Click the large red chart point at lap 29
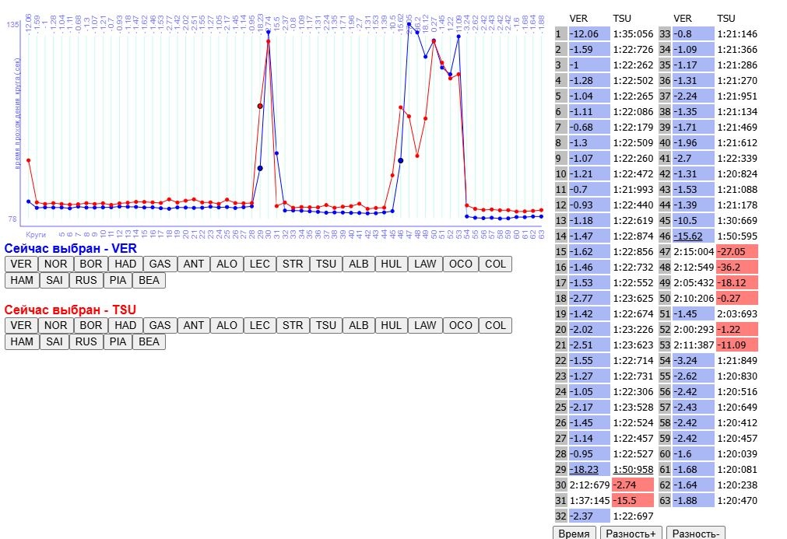This screenshot has height=539, width=787. [260, 106]
